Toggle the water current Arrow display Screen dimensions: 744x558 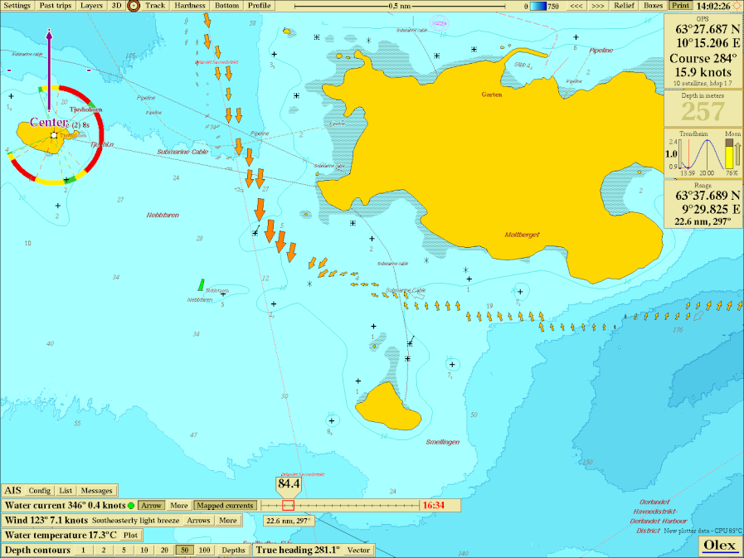(151, 505)
